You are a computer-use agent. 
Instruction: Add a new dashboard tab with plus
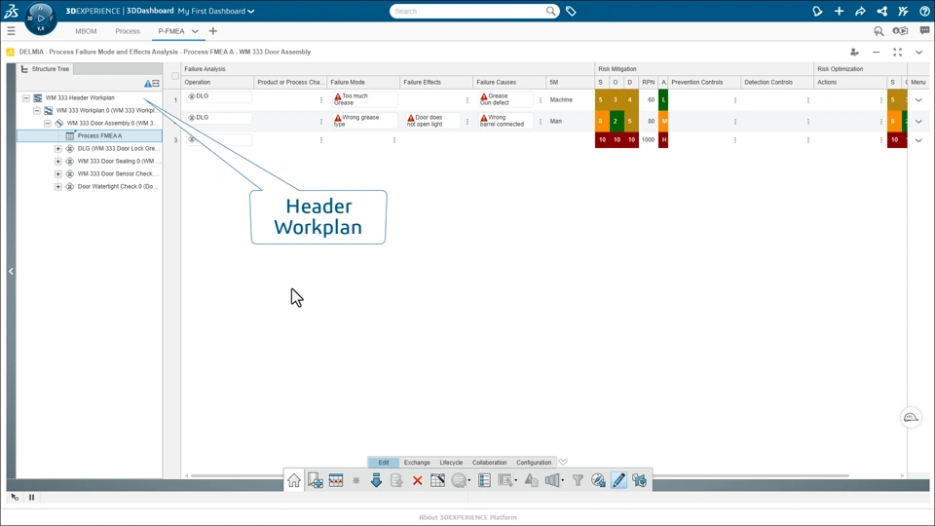click(213, 31)
